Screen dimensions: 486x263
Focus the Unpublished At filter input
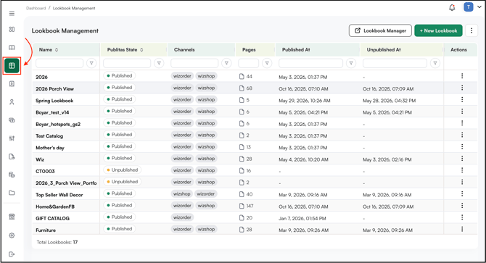[395, 63]
